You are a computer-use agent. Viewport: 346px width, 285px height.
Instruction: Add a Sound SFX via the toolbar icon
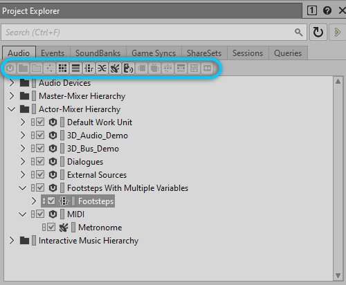pyautogui.click(x=115, y=68)
